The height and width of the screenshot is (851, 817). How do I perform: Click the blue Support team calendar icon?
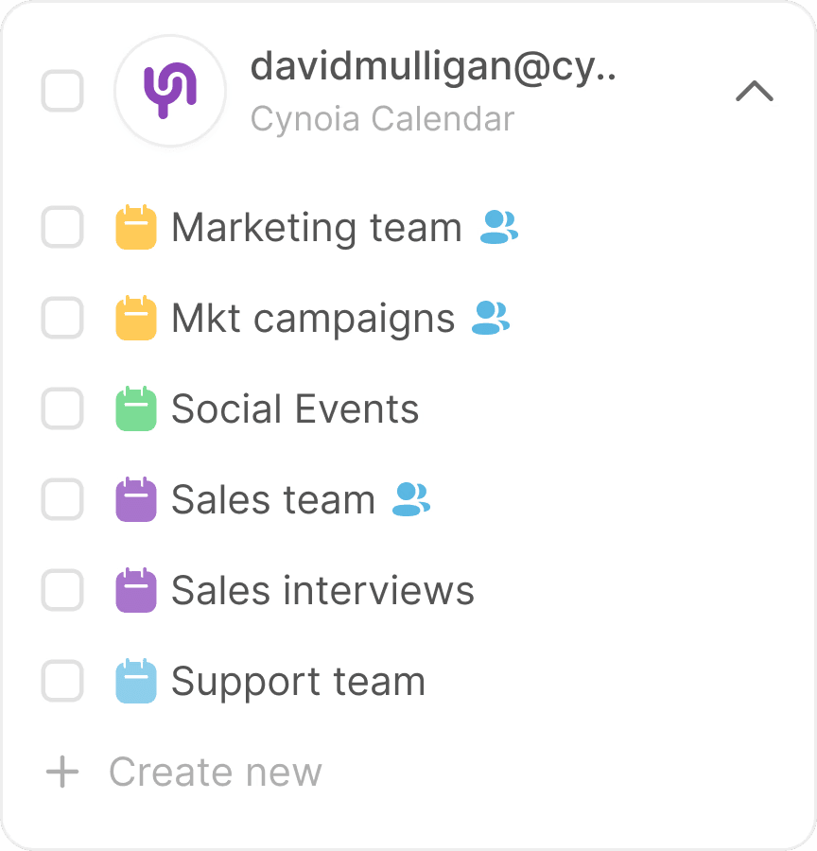click(x=136, y=681)
